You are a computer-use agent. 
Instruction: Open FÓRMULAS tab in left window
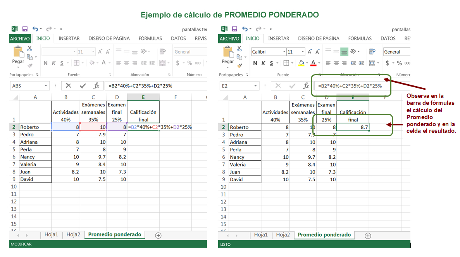pos(150,38)
